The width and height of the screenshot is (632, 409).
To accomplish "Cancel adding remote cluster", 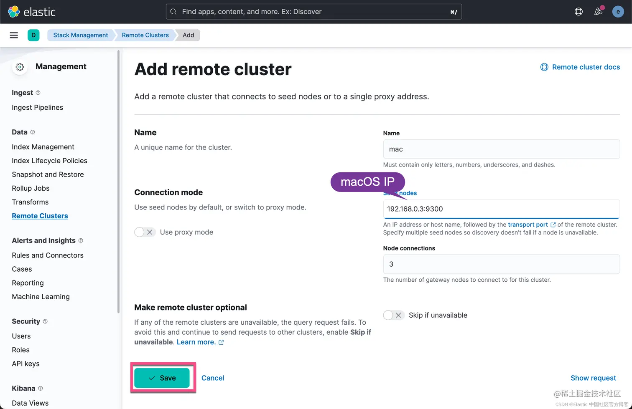I will pos(213,378).
